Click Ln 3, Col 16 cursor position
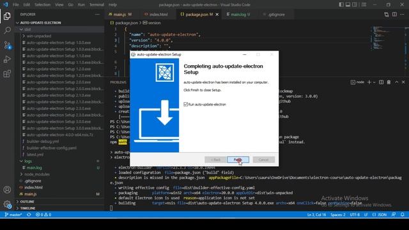The image size is (409, 230). point(316,215)
